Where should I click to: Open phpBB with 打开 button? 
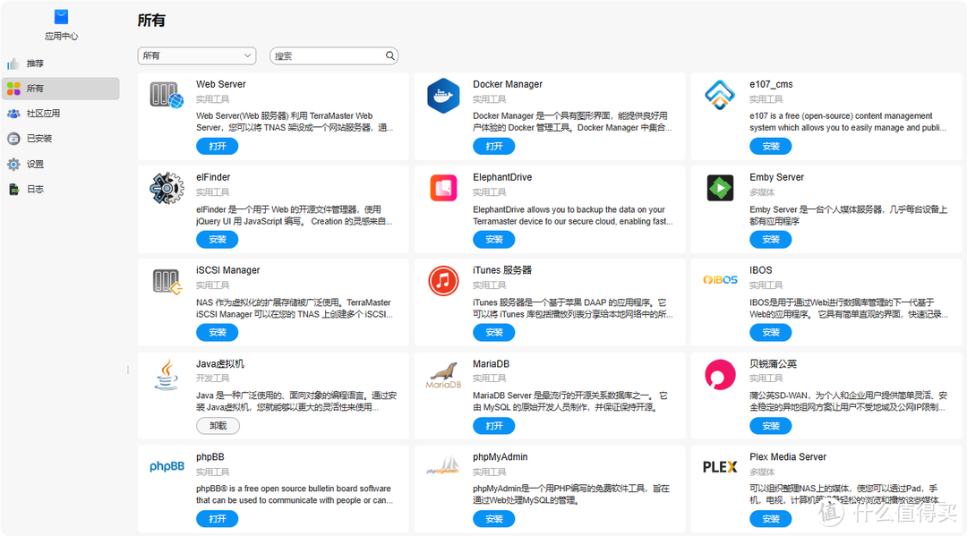217,519
